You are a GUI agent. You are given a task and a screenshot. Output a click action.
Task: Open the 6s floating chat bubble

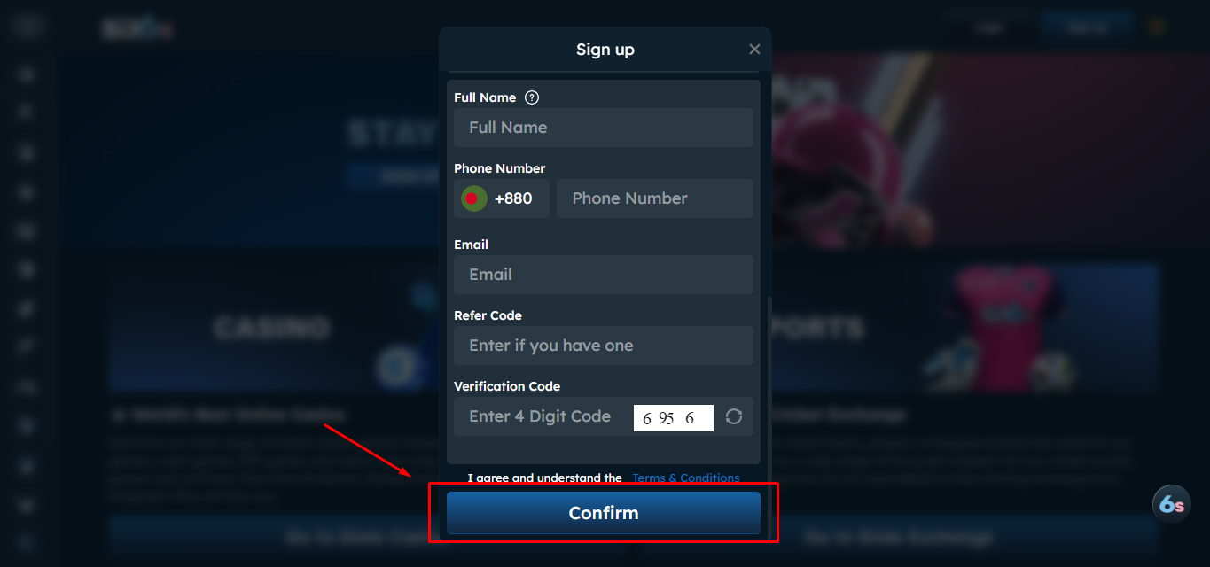coord(1171,504)
